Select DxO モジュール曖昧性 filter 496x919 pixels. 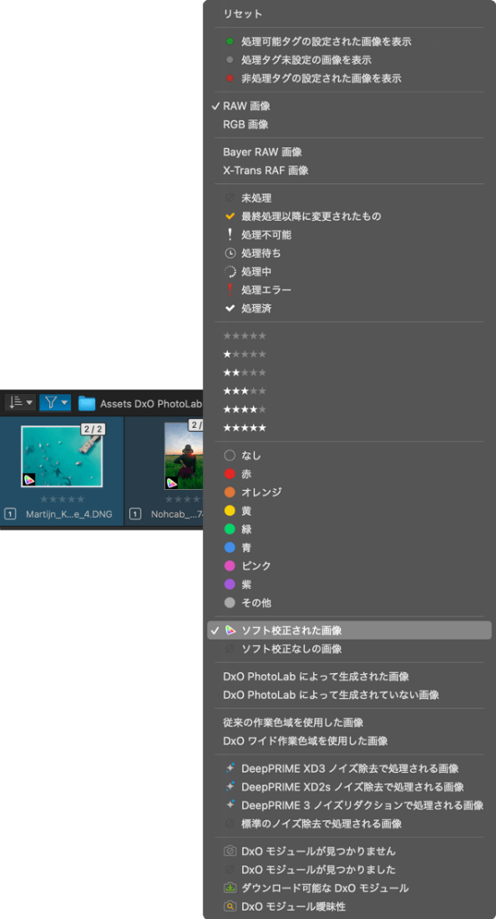pos(349,906)
